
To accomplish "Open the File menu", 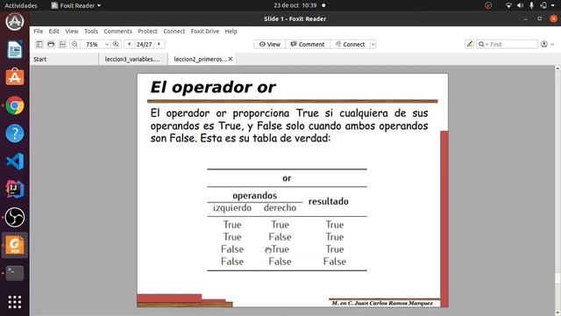I will point(38,32).
